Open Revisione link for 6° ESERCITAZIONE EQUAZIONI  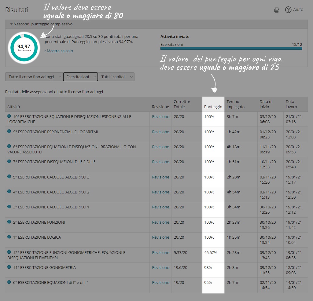(x=160, y=282)
